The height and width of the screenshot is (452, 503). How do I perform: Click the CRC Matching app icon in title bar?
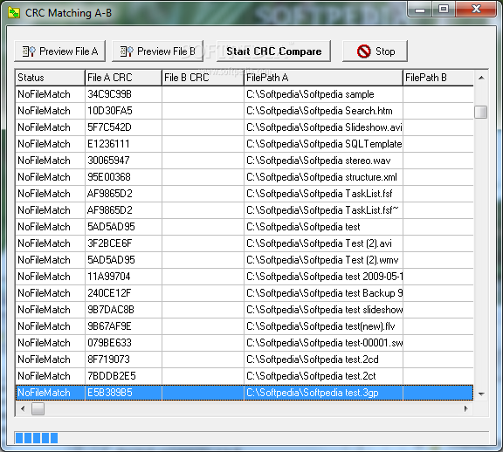pyautogui.click(x=13, y=13)
